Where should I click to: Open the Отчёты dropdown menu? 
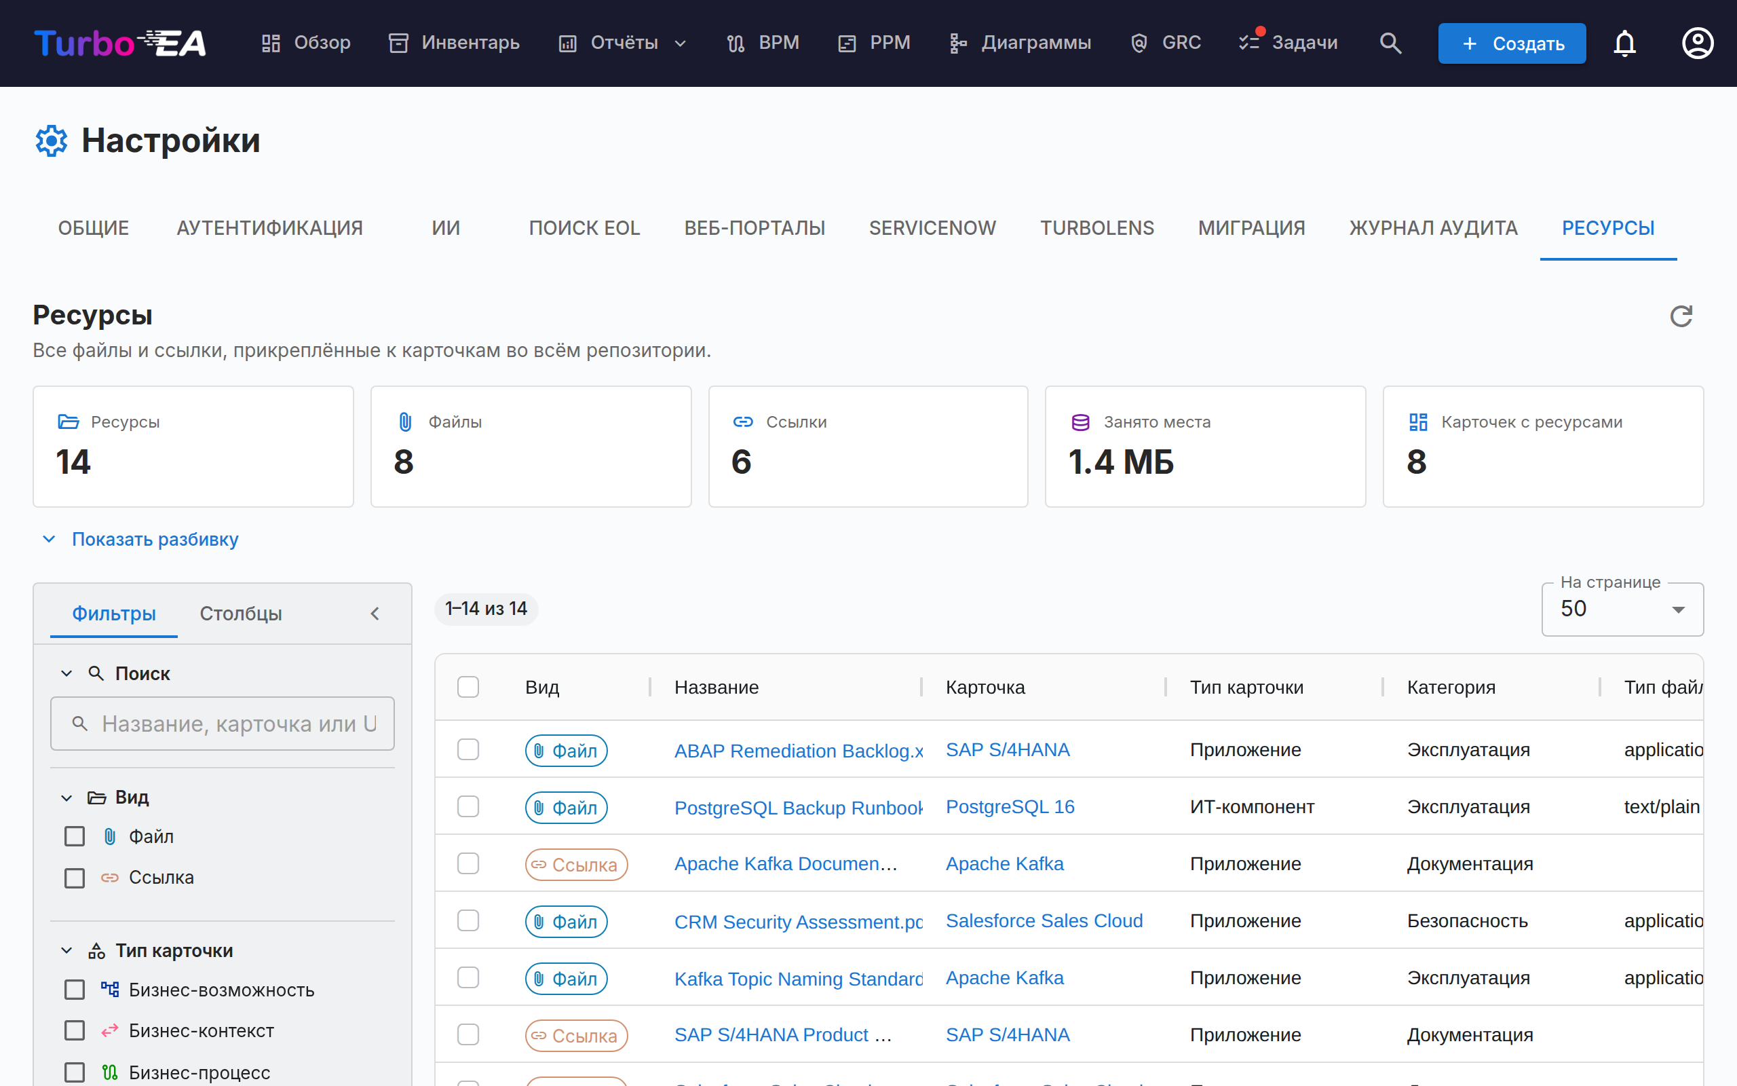tap(623, 43)
